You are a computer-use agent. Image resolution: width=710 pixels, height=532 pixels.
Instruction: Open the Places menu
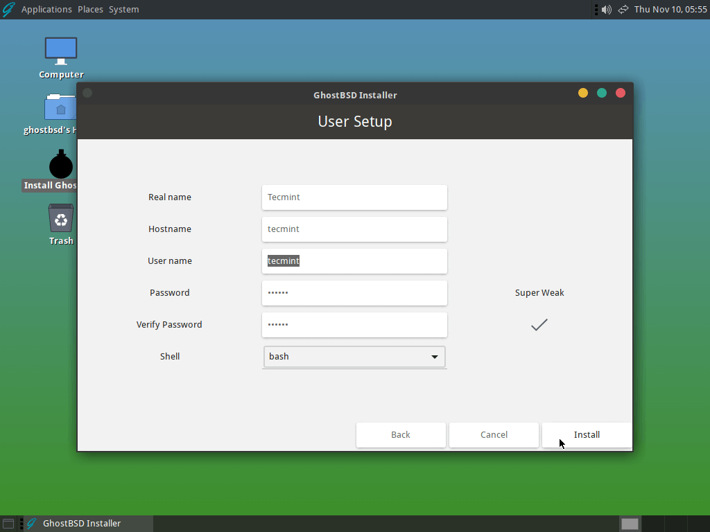click(x=90, y=9)
